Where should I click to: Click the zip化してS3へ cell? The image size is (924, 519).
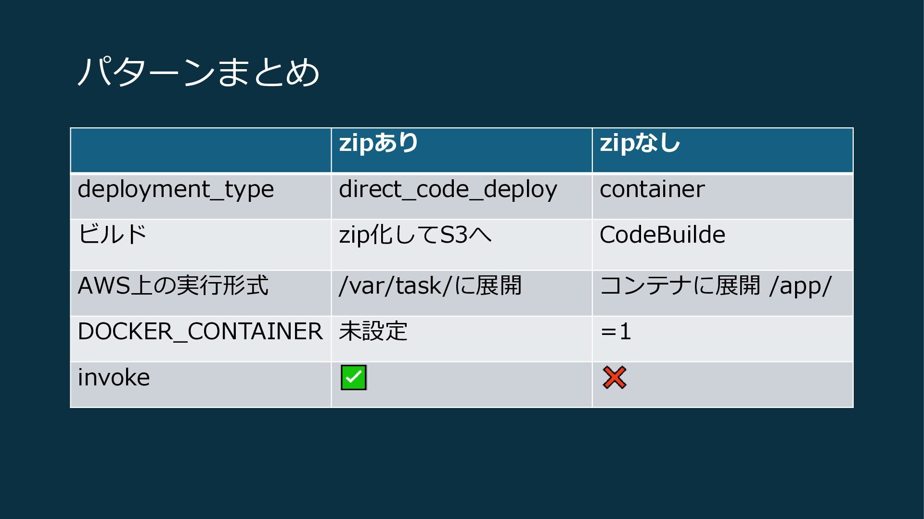tap(415, 235)
